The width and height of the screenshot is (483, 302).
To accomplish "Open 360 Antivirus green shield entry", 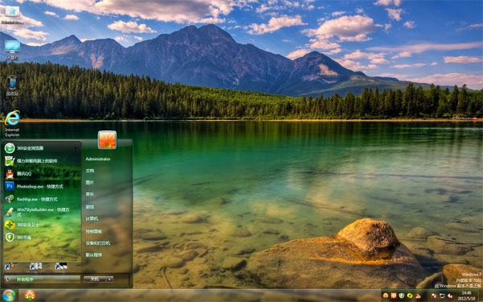I will click(42, 238).
